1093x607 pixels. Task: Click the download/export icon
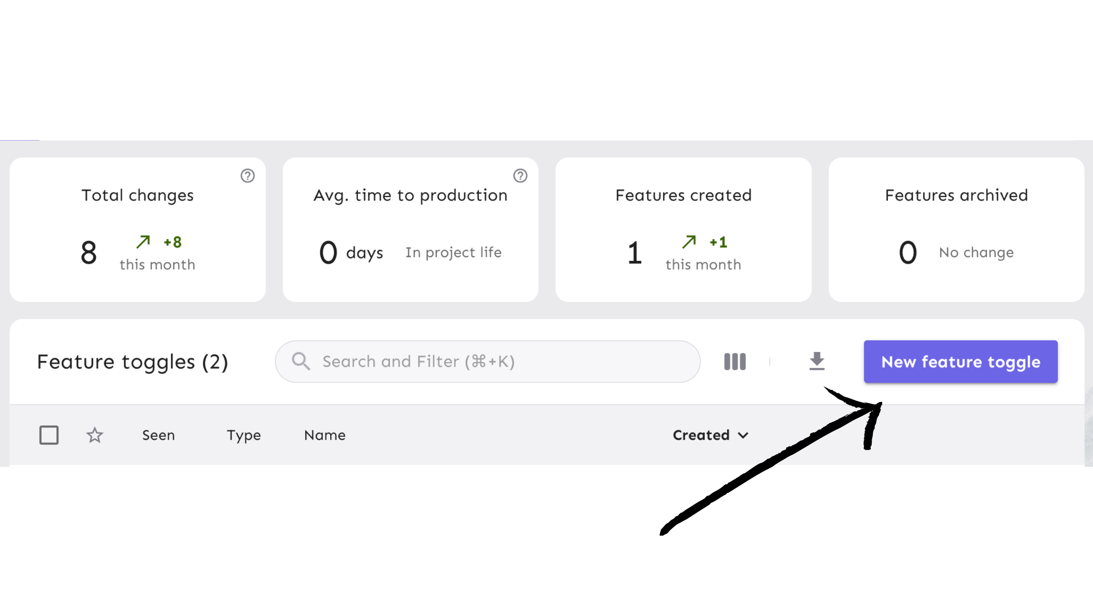pyautogui.click(x=817, y=361)
